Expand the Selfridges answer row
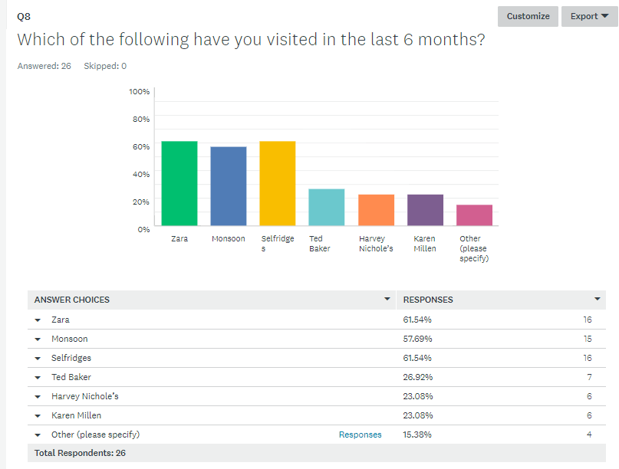Image resolution: width=619 pixels, height=469 pixels. tap(37, 358)
